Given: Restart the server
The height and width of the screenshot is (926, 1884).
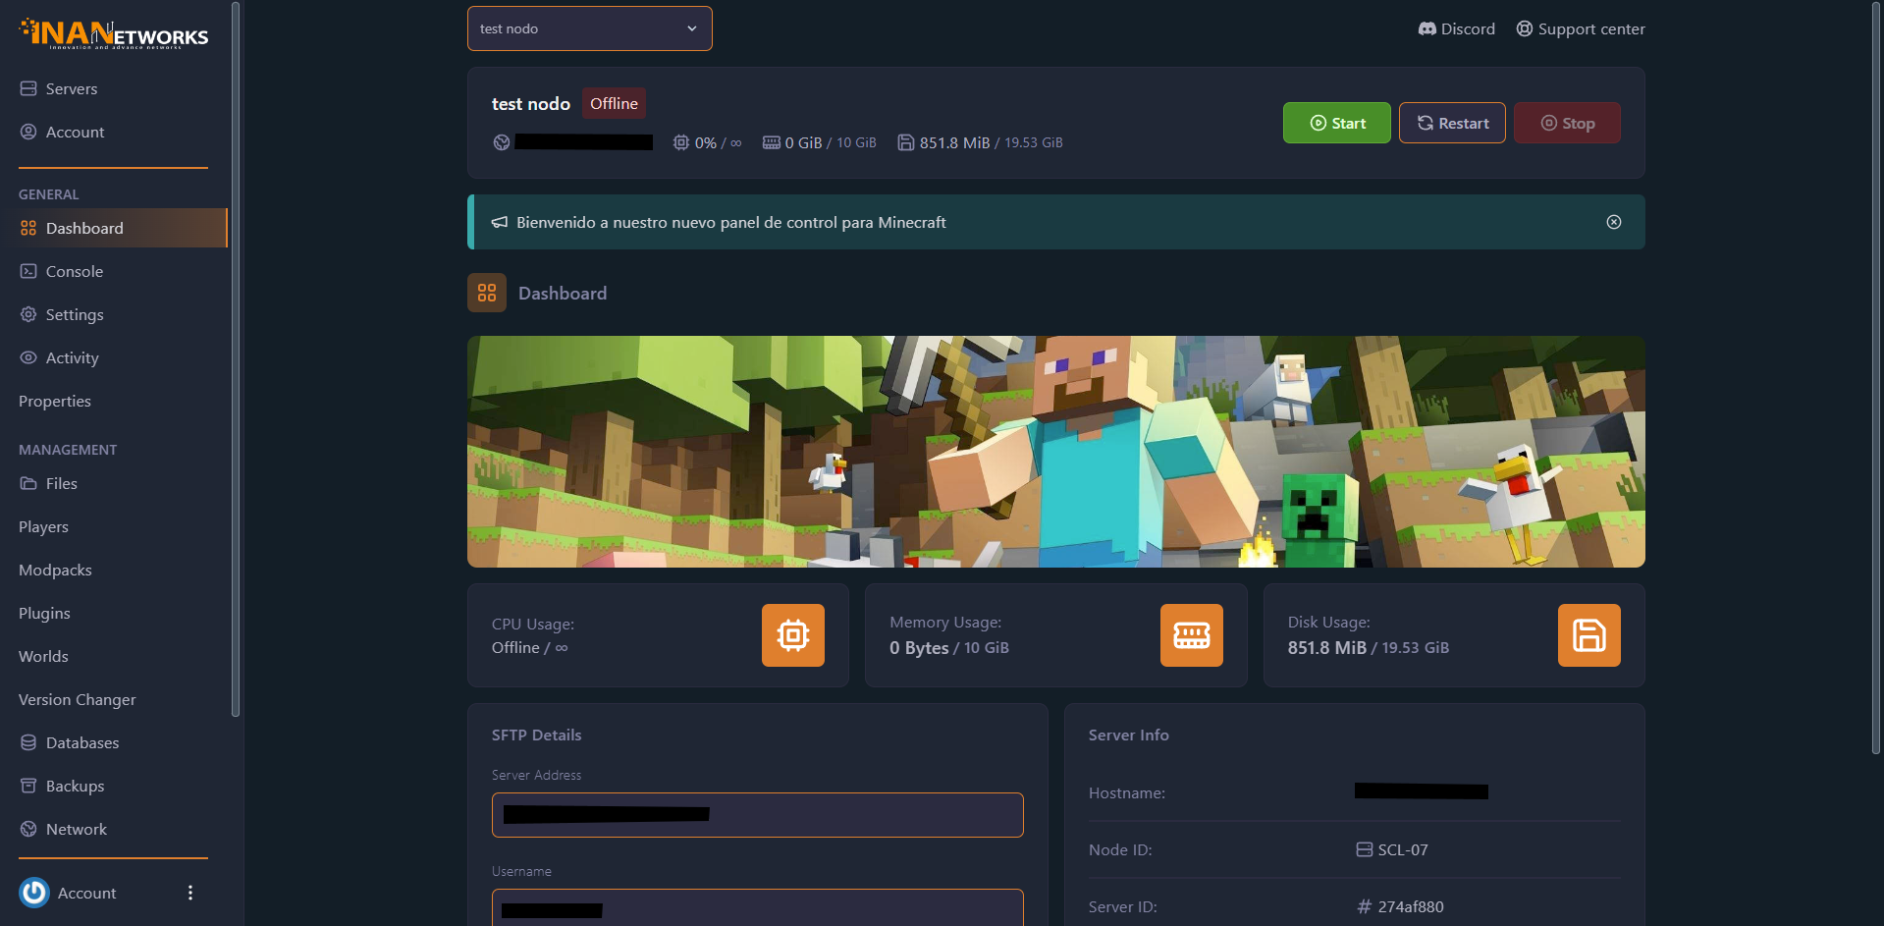Looking at the screenshot, I should [1452, 123].
